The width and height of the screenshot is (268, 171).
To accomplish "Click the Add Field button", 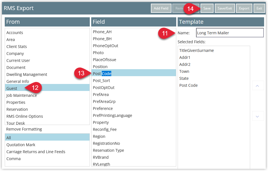I will (161, 8).
